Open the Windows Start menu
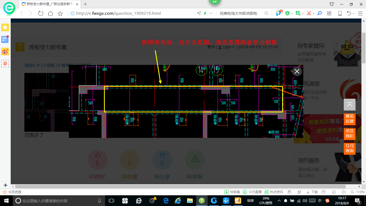Screen dimensions: 366x206 [x=6, y=201]
